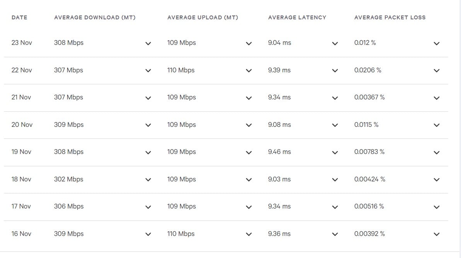The image size is (461, 258).
Task: Expand 17 Nov average upload chevron
Action: point(249,207)
